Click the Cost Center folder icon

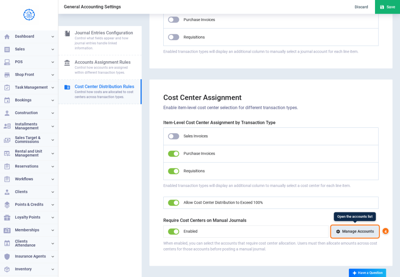tap(67, 87)
